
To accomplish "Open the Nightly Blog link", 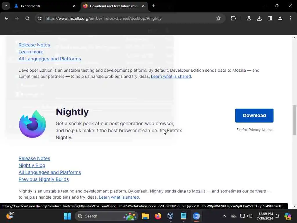I will (32, 165).
